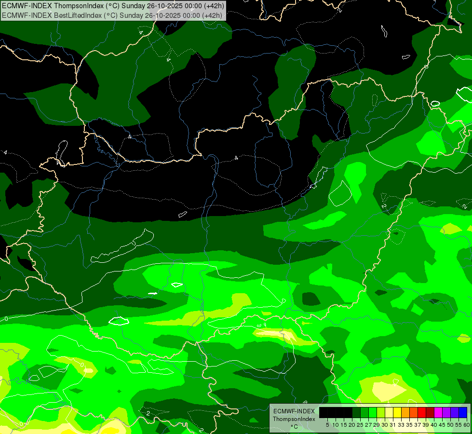Click the legend tick value 55

459,425
